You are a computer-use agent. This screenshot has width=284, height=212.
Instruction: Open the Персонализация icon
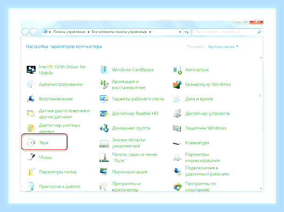pyautogui.click(x=104, y=172)
